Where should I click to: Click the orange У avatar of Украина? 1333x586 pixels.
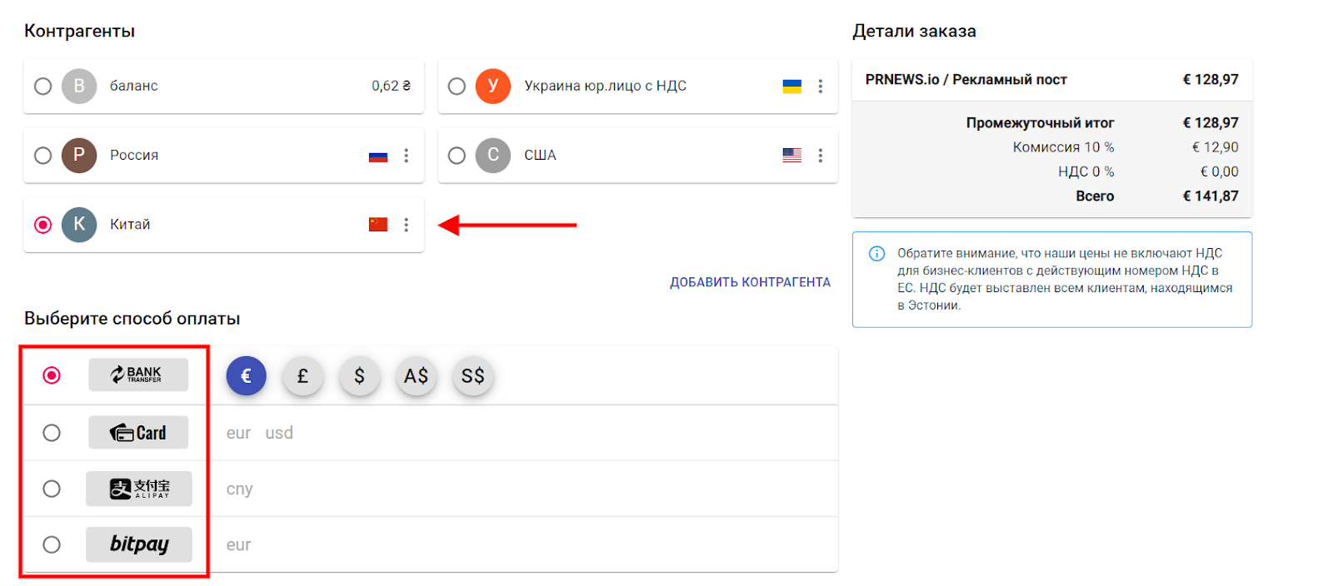tap(493, 86)
